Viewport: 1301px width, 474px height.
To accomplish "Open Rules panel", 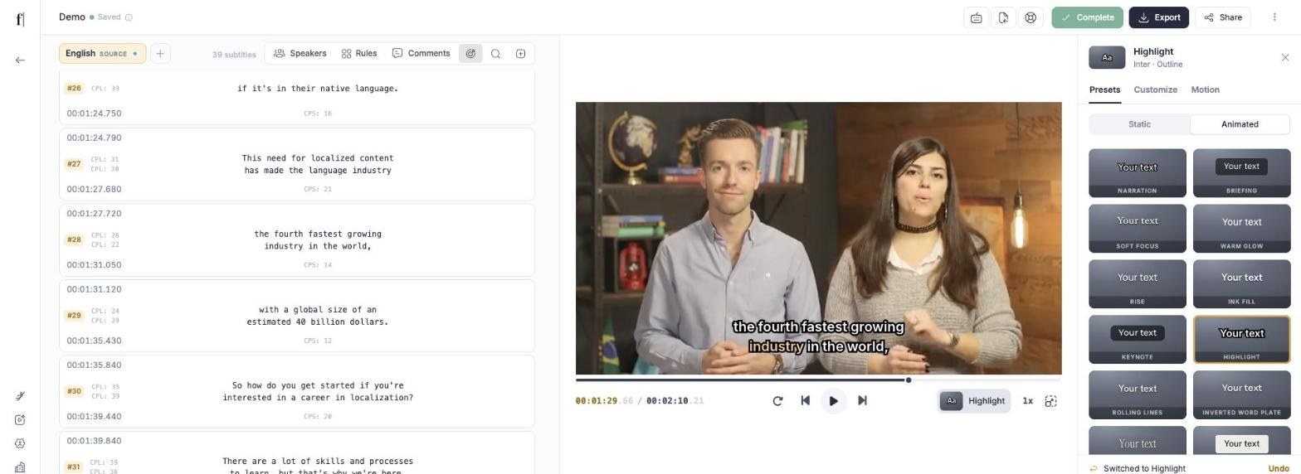I will point(359,53).
